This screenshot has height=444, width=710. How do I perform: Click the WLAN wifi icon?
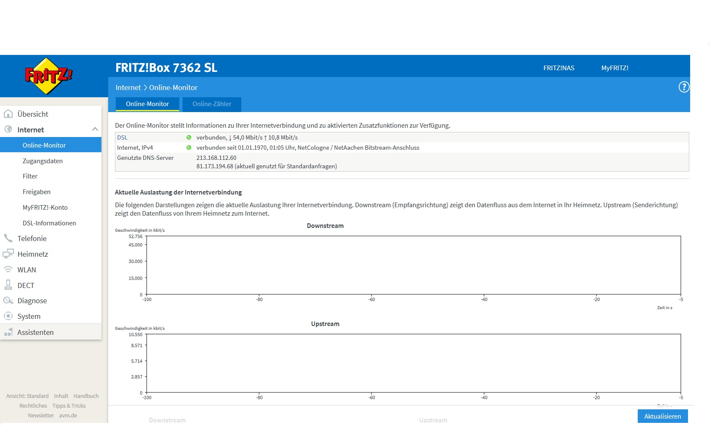(x=8, y=269)
